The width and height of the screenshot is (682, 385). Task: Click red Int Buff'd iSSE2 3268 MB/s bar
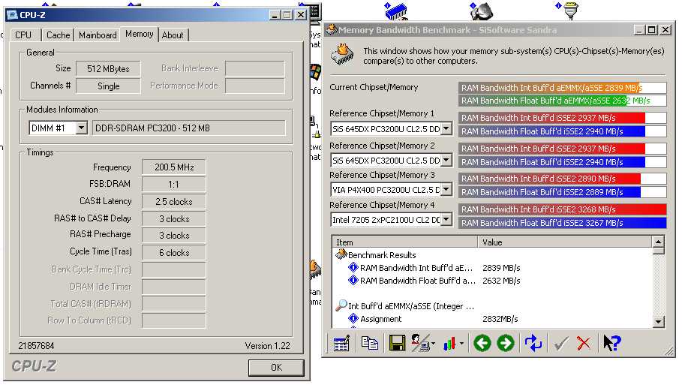pos(562,209)
